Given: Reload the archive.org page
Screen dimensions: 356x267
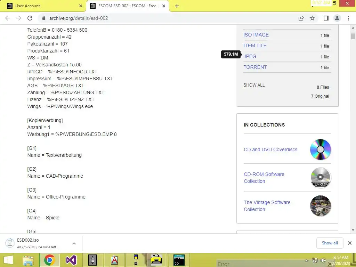Looking at the screenshot, I should 30,18.
